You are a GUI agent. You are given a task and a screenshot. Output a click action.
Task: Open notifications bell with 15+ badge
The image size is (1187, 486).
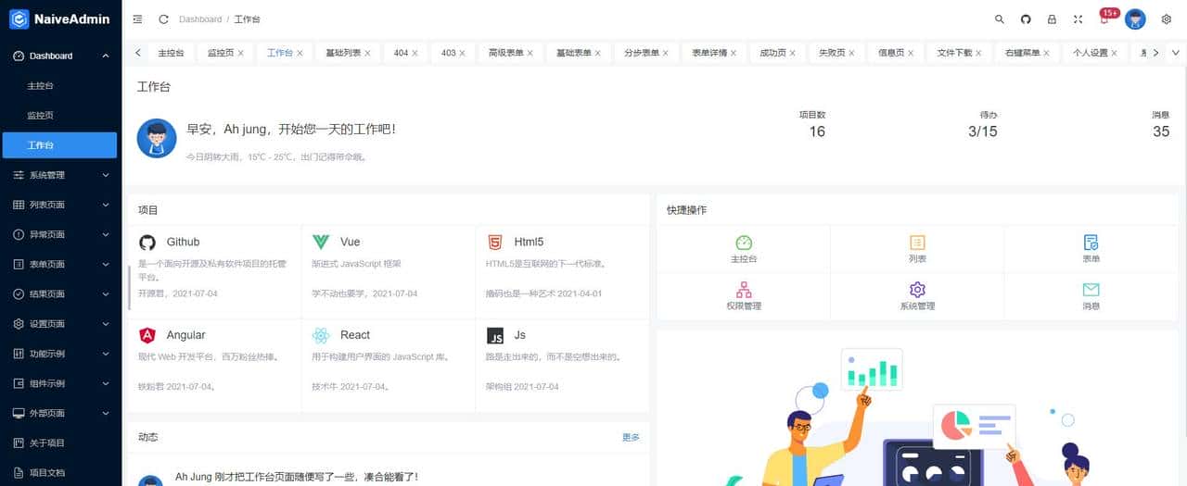coord(1105,18)
